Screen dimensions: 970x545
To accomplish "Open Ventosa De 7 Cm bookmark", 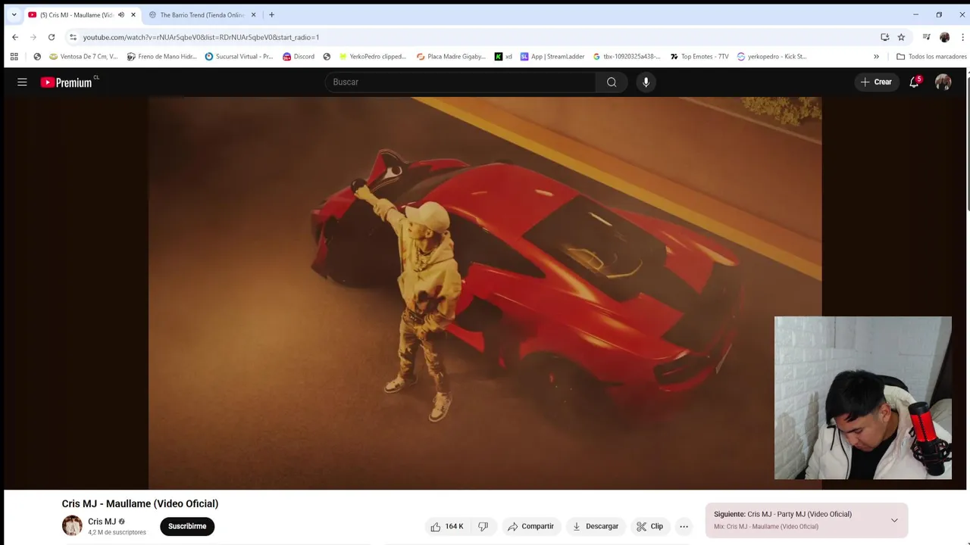I will [83, 56].
